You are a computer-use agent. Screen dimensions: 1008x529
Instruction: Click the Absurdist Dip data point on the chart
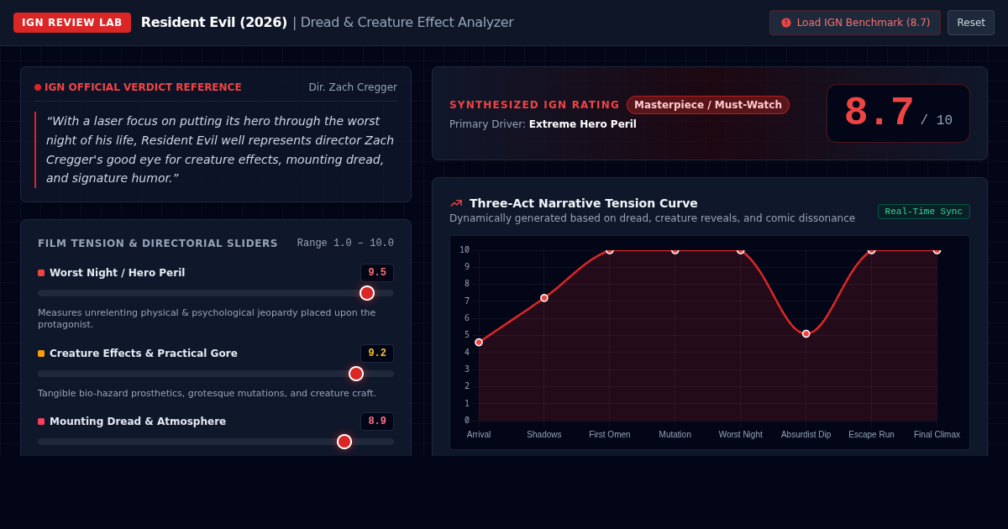pos(806,333)
